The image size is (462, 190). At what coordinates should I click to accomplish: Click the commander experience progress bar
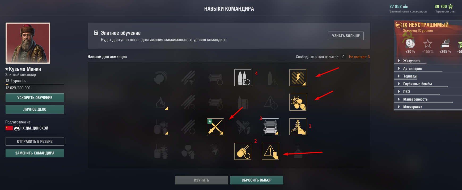(35, 85)
